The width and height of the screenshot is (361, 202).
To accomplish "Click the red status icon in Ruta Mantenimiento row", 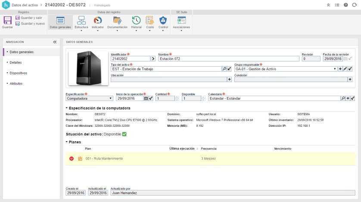I will click(x=72, y=159).
